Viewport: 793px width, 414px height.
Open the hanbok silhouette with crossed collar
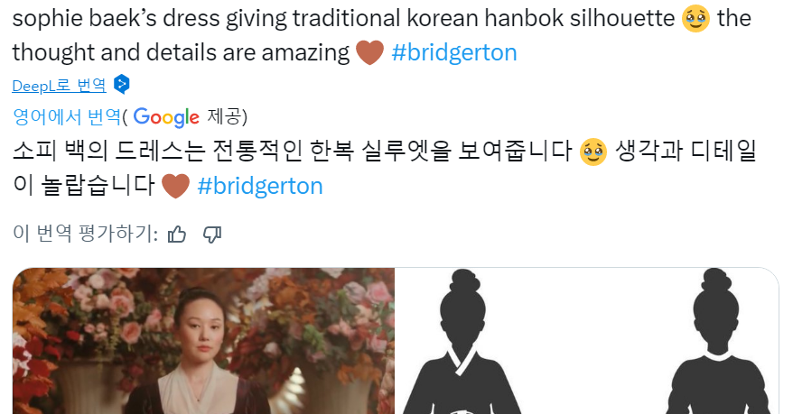(462, 341)
